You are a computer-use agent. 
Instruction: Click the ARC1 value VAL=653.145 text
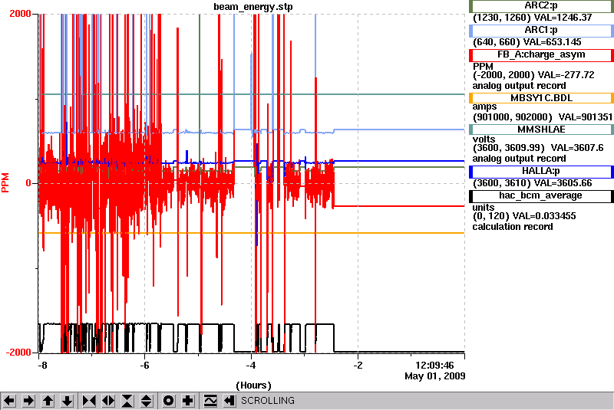[x=552, y=42]
